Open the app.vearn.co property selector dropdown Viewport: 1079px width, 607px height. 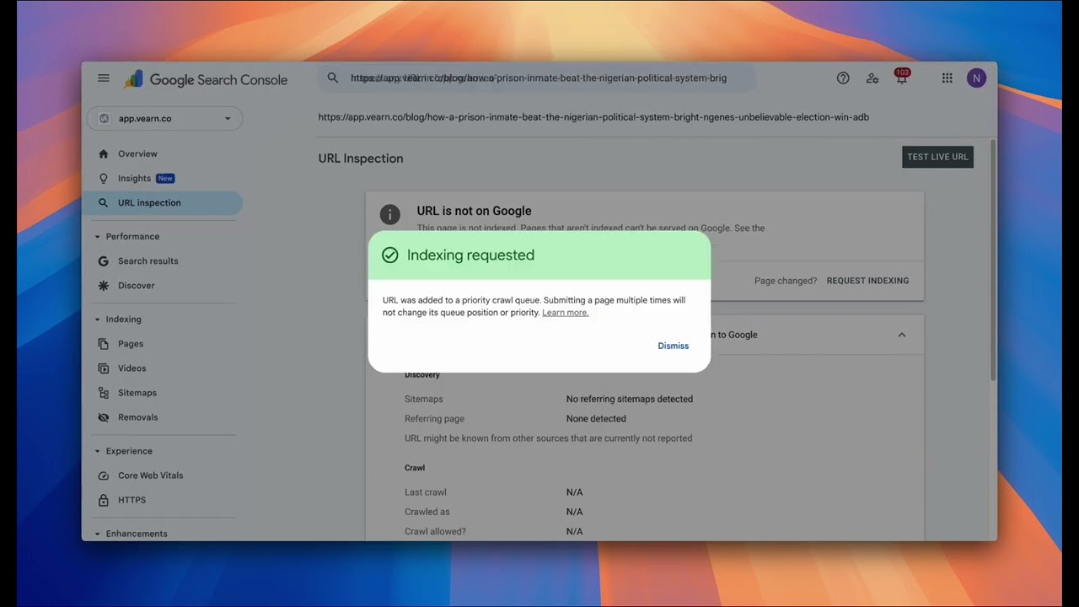(x=164, y=118)
